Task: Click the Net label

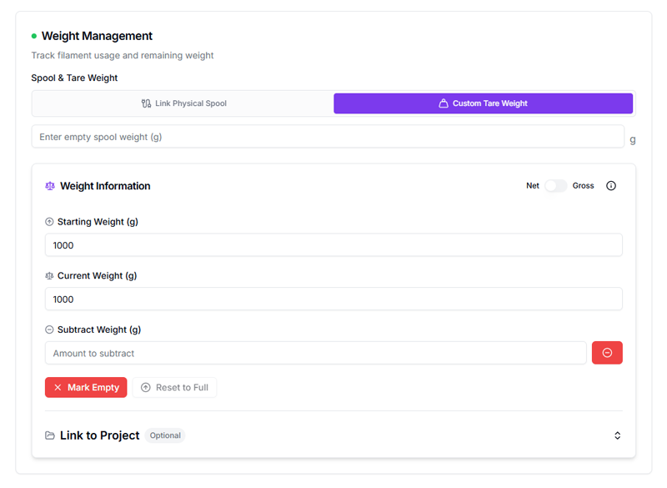Action: 533,185
